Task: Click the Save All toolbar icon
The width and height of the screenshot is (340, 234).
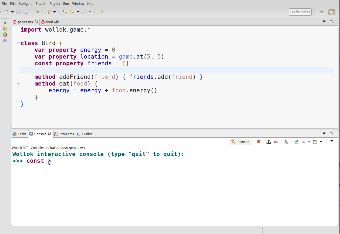Action: click(x=26, y=12)
